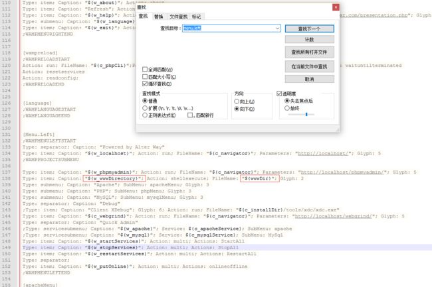
Task: Close the 查找 dialog with red X
Action: pyautogui.click(x=336, y=7)
